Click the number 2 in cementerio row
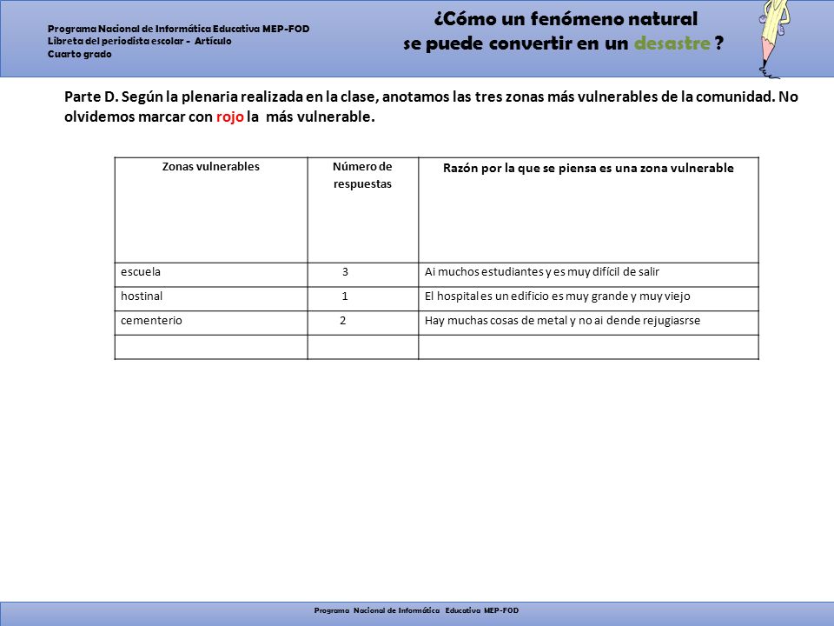The width and height of the screenshot is (834, 626). click(343, 321)
